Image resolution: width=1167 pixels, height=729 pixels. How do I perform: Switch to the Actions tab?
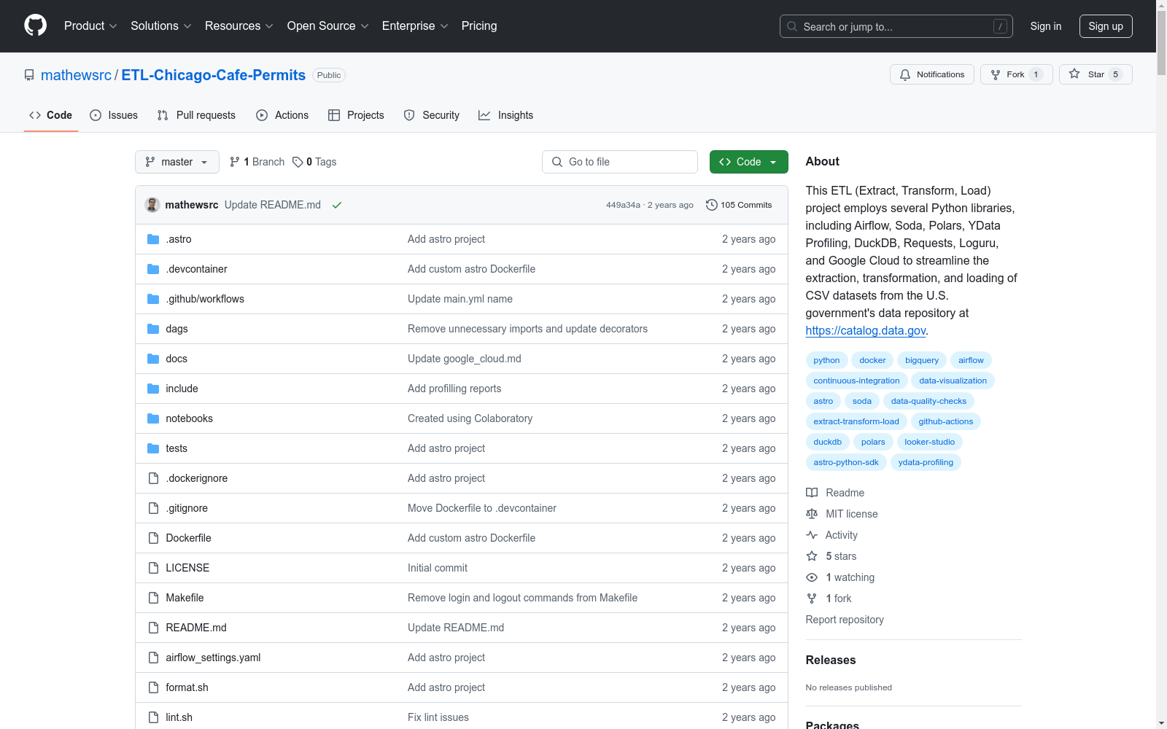(x=282, y=115)
